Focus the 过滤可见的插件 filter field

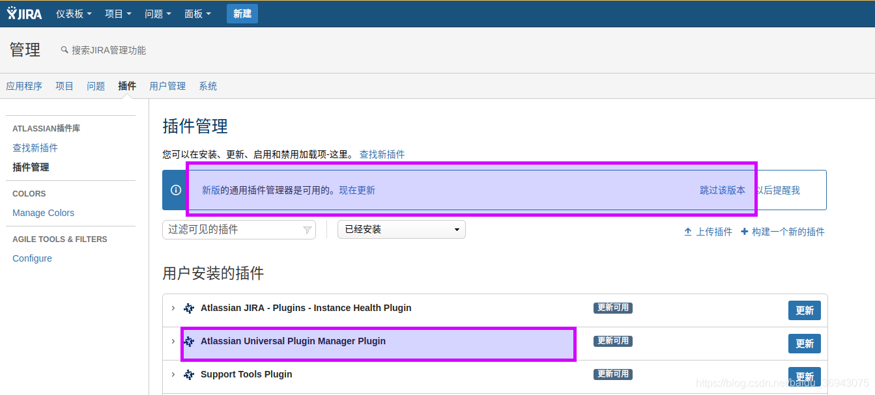[239, 230]
